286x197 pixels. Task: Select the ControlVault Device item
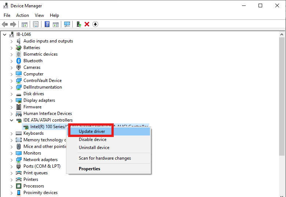pos(43,81)
